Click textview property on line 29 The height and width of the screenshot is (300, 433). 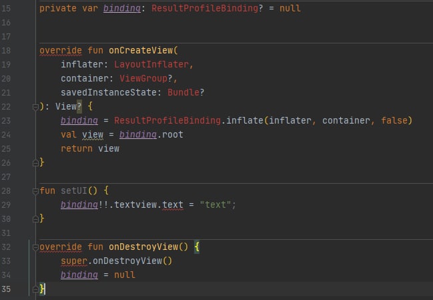[x=135, y=205]
